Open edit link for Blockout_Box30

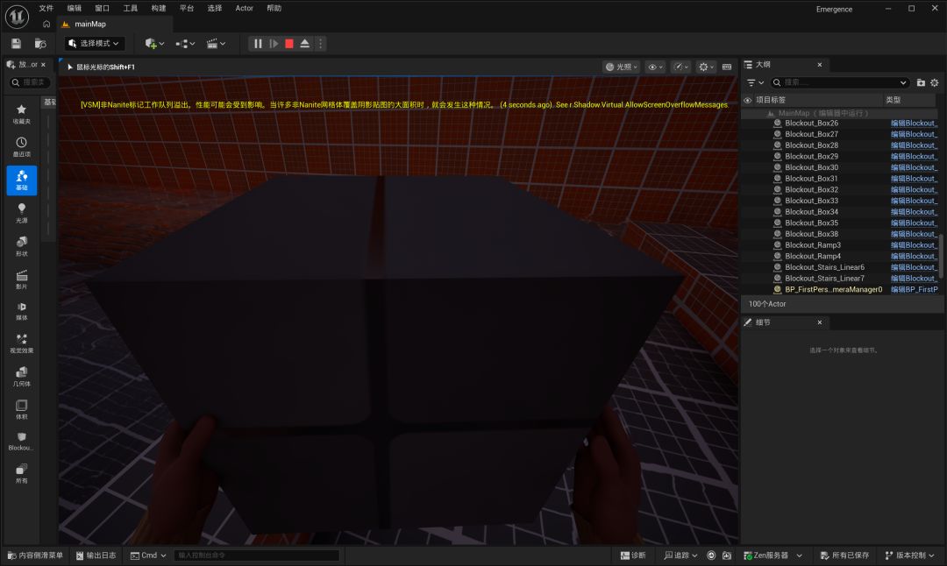(x=914, y=167)
